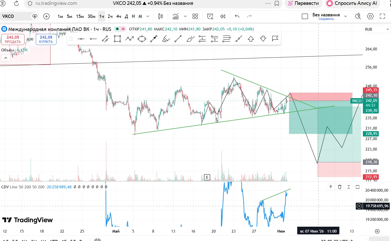391x241 pixels.
Task: Select the long position tool marked L
Action: pos(202,39)
